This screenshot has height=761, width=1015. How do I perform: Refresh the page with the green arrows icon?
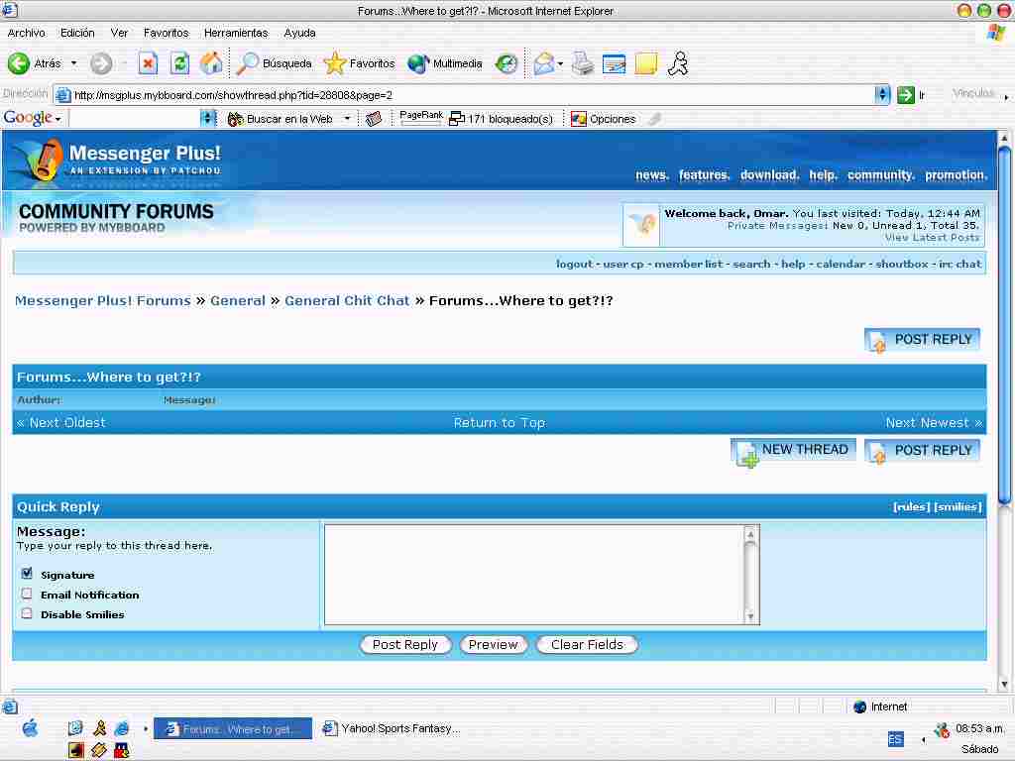[179, 63]
